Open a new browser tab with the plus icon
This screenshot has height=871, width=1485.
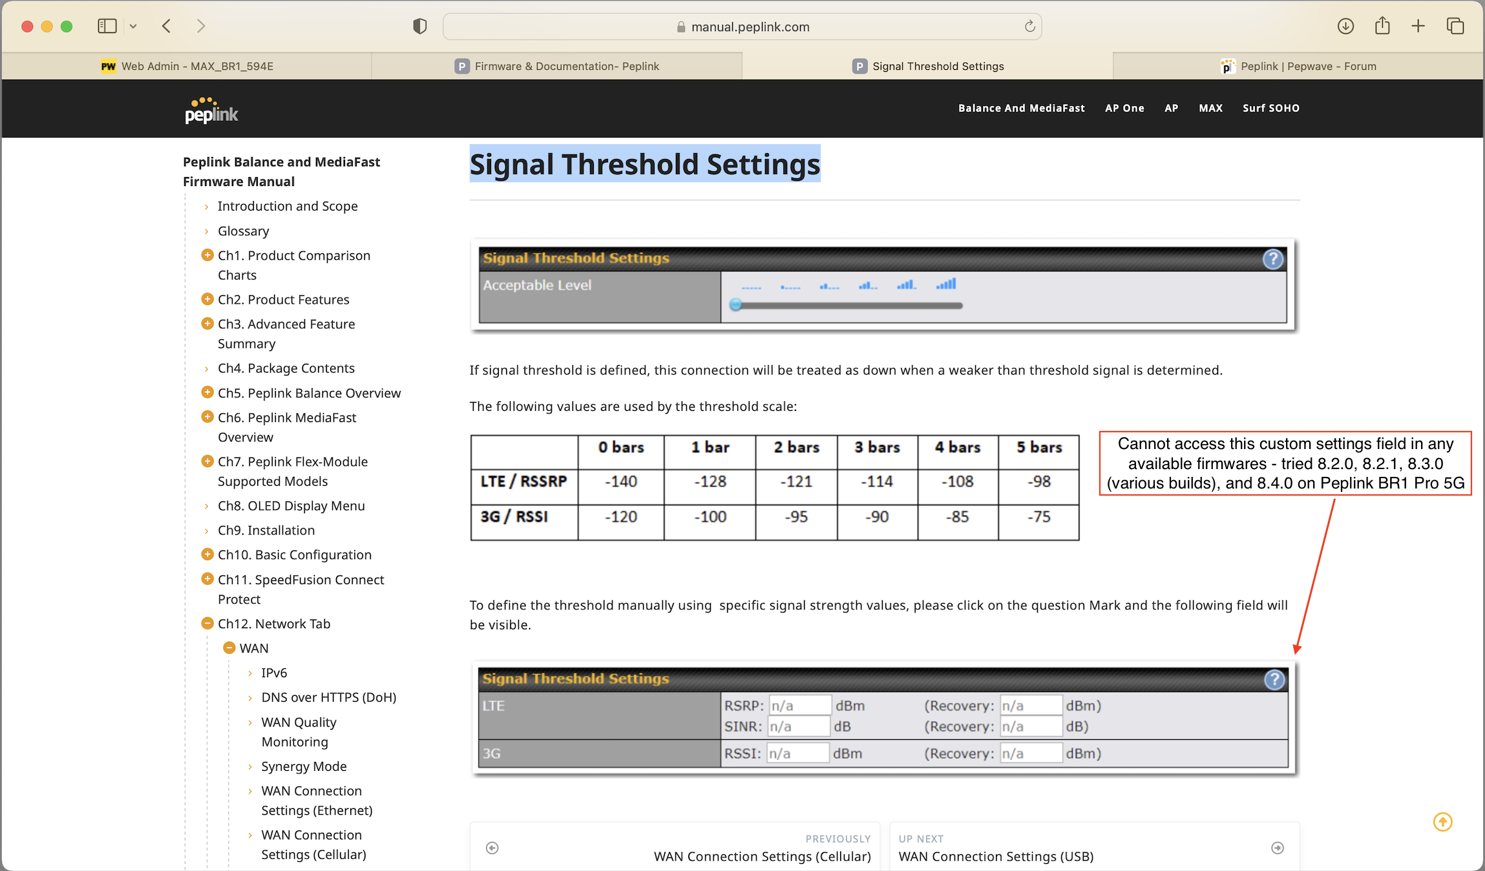[1418, 26]
